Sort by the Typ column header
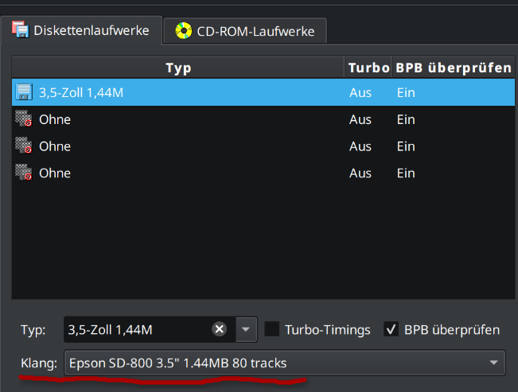Screen dimensions: 518x392 pyautogui.click(x=178, y=68)
